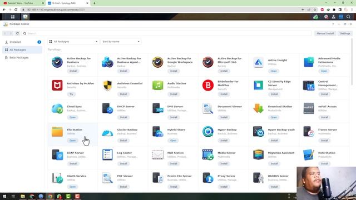Image resolution: width=356 pixels, height=200 pixels.
Task: Select All Packages in the sidebar
Action: point(22,49)
